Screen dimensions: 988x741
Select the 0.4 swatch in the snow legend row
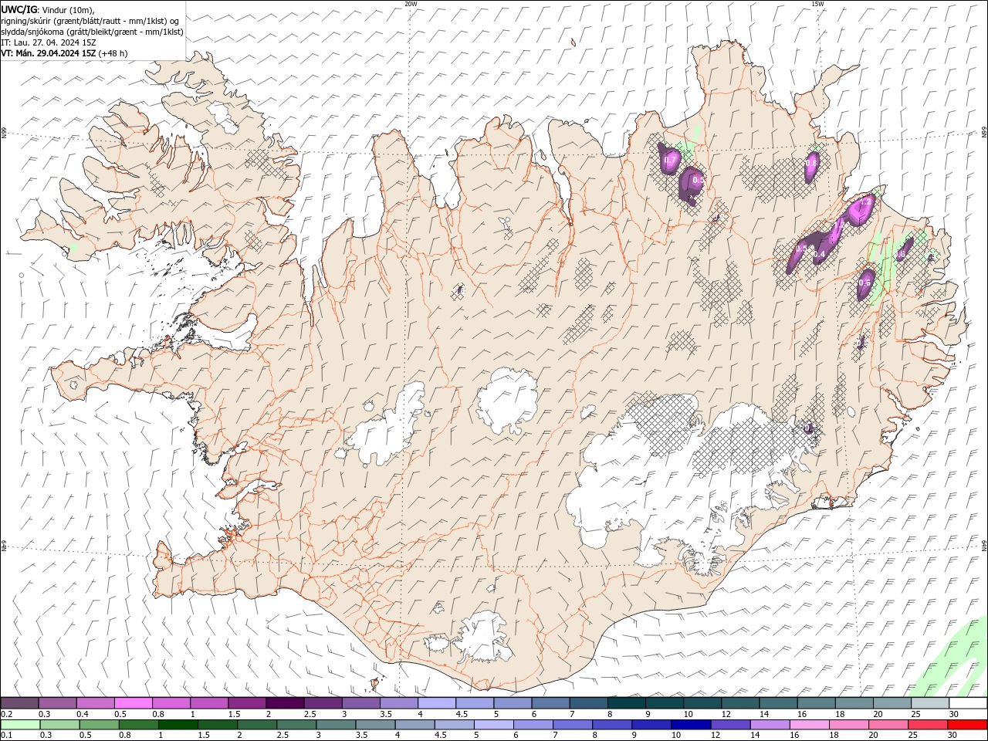[x=95, y=702]
